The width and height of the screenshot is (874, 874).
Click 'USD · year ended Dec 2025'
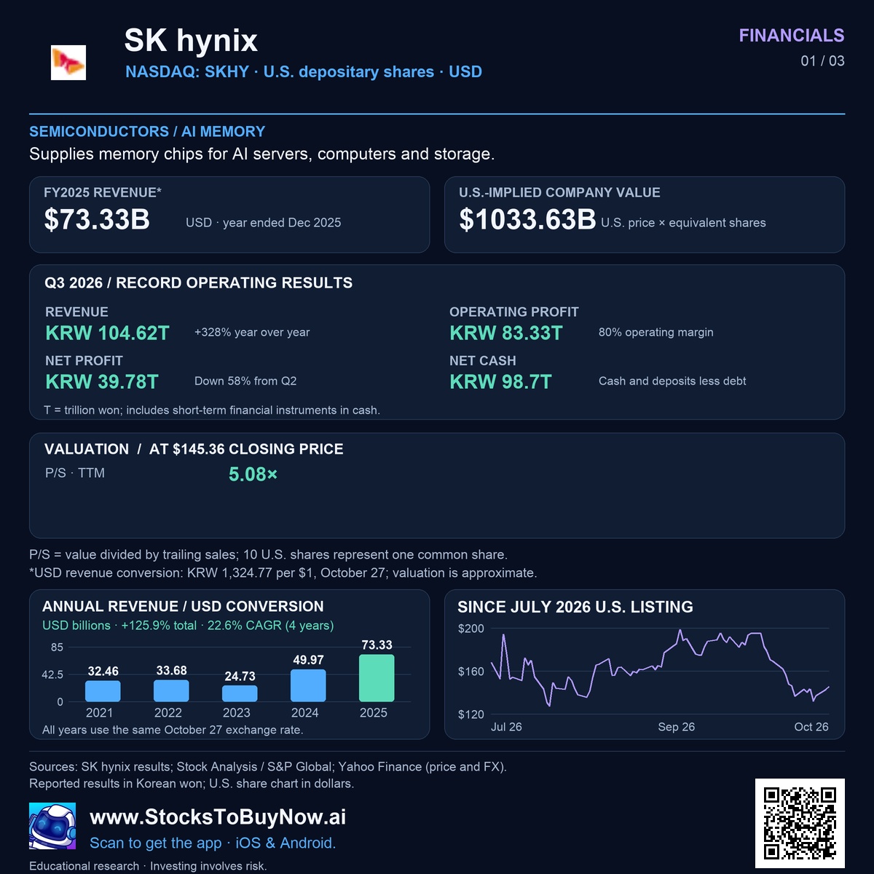pyautogui.click(x=264, y=223)
